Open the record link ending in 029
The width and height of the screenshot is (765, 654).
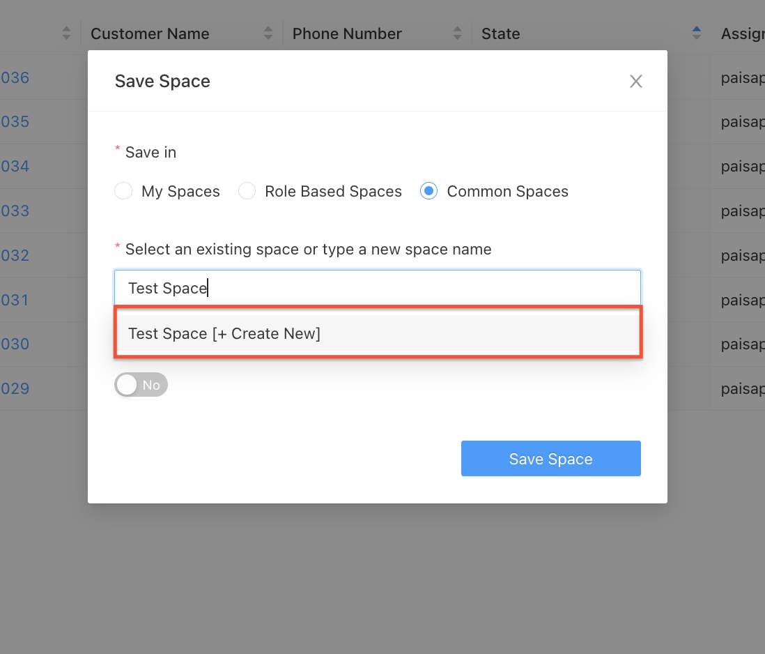point(15,388)
